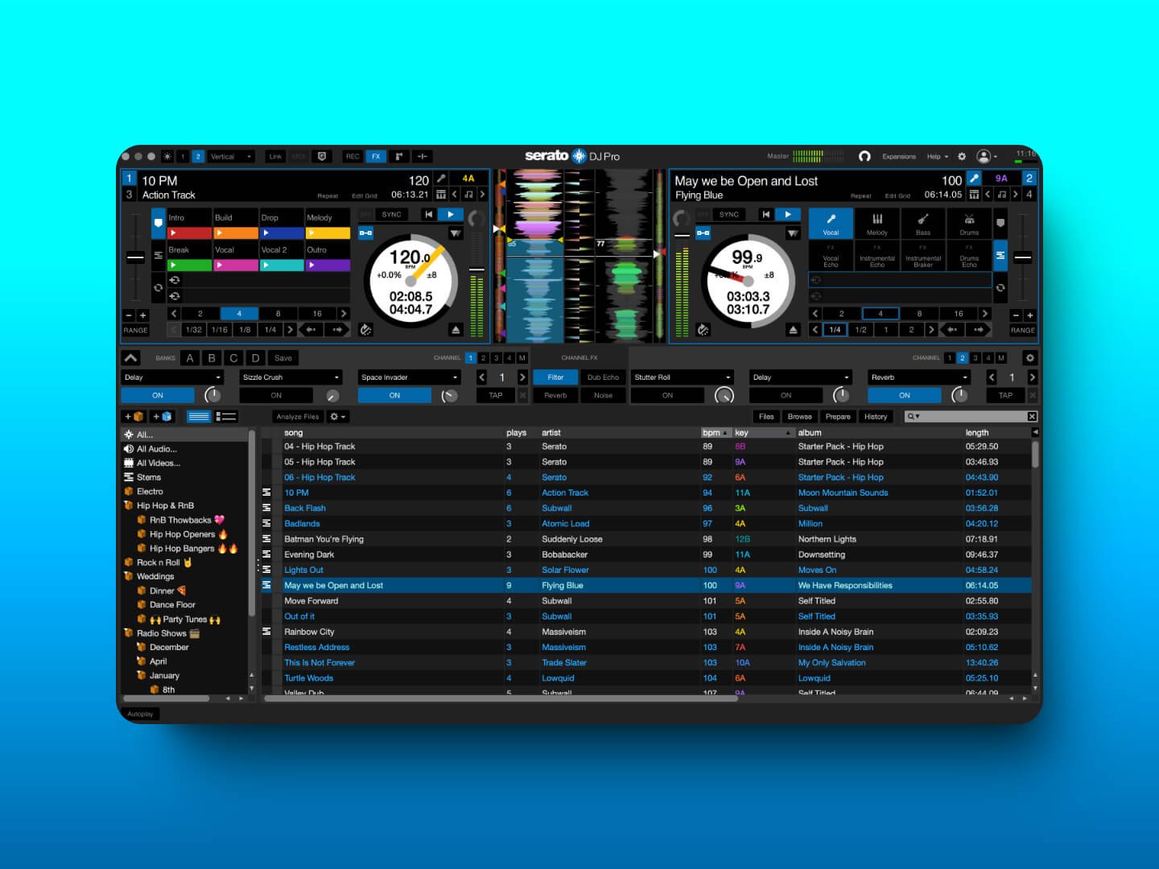Toggle SYNC on deck 1
Viewport: 1159px width, 869px height.
click(392, 215)
